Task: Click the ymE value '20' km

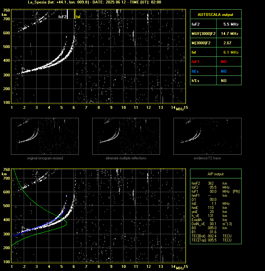Action: click(212, 212)
